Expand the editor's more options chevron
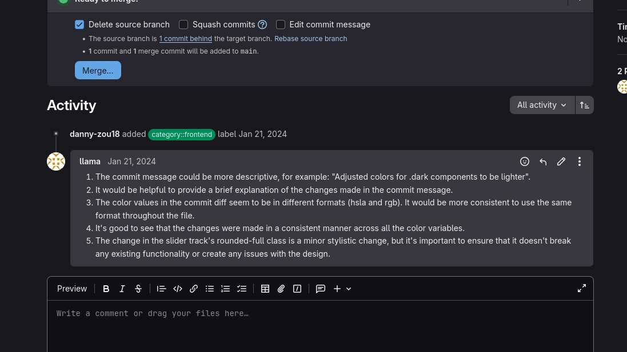627x352 pixels. (349, 289)
